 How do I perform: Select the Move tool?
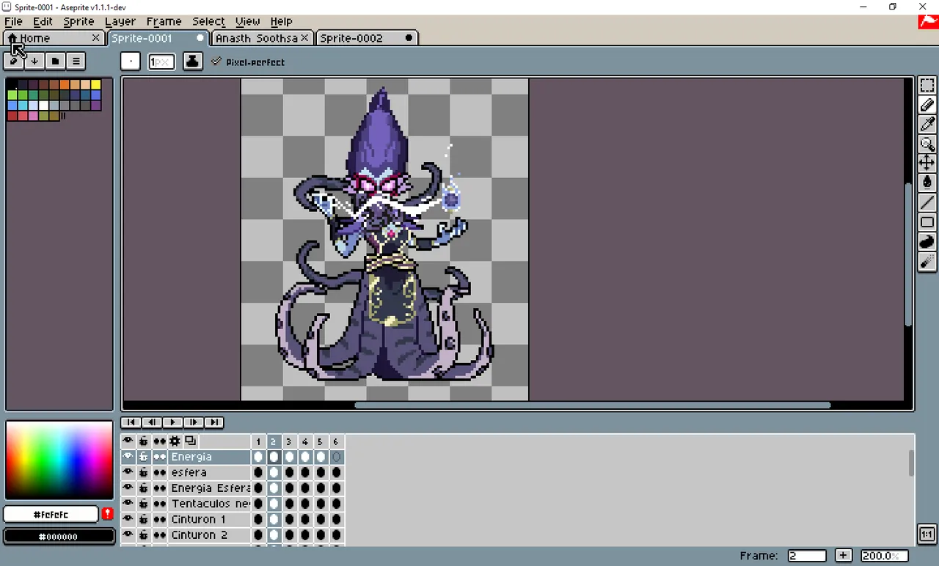(x=927, y=163)
